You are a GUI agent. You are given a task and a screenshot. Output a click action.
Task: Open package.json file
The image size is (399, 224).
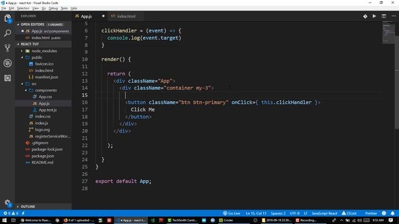coord(43,156)
